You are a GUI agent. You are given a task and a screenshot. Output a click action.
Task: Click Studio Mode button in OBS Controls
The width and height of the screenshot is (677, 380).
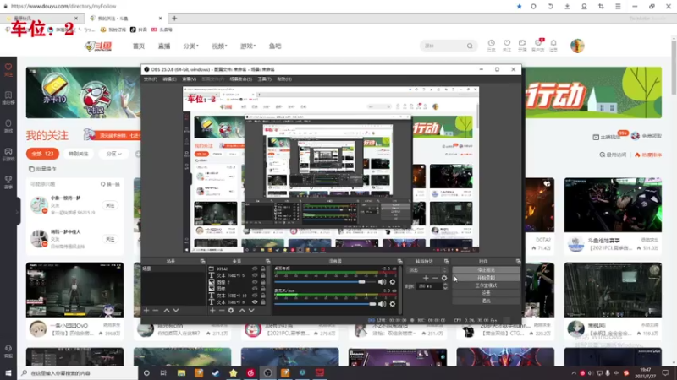(486, 285)
